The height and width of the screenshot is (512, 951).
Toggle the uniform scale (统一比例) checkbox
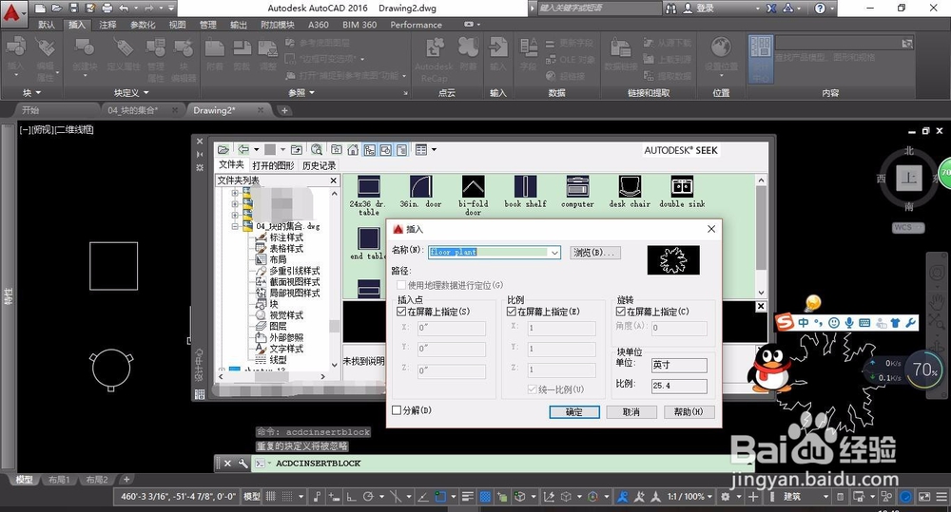point(532,389)
